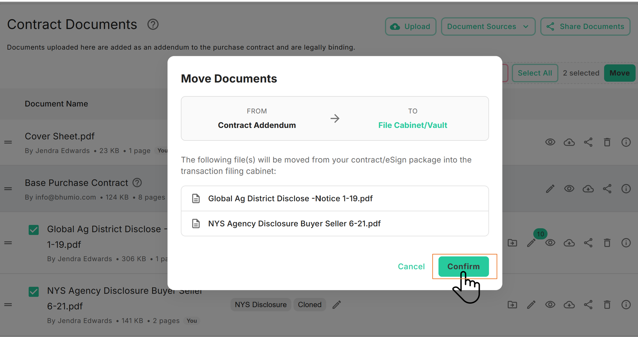Preview Cover Sheet.pdf with the eye icon
638x337 pixels.
click(x=550, y=142)
